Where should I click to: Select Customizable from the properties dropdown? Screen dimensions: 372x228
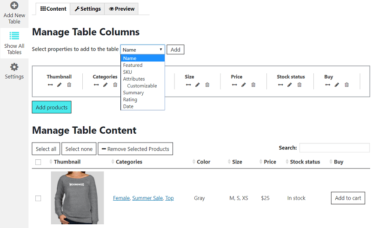click(142, 86)
